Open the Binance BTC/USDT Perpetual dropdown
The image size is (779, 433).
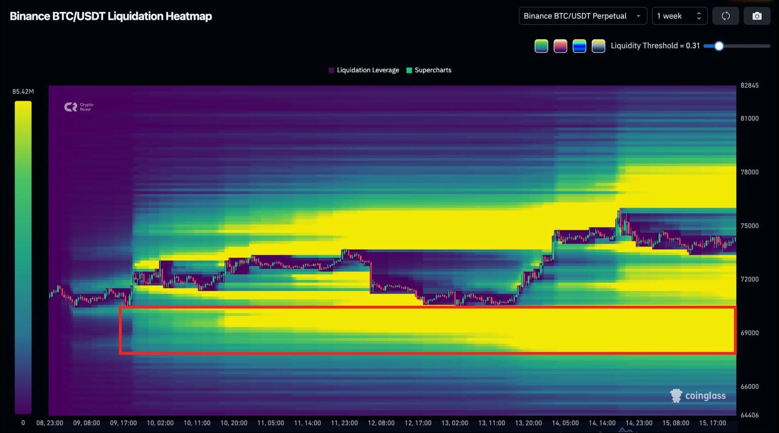point(582,16)
